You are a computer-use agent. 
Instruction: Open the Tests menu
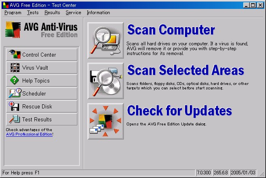(x=33, y=13)
